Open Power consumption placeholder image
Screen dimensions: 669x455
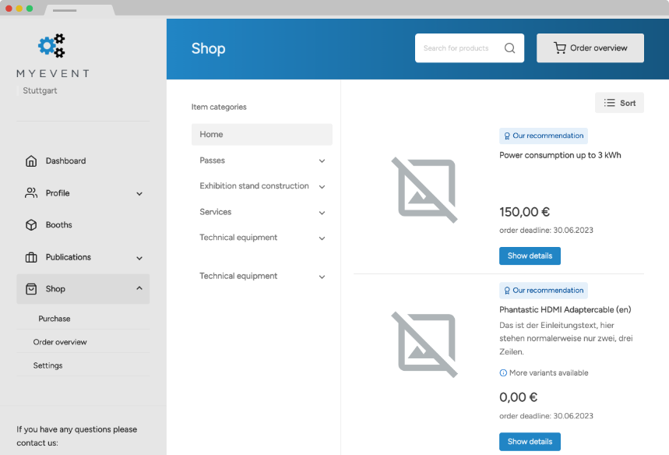[x=424, y=190]
